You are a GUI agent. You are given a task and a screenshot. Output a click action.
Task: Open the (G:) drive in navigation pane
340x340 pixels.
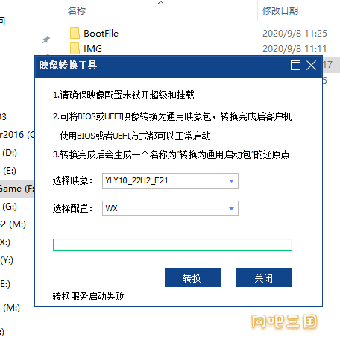click(x=10, y=207)
